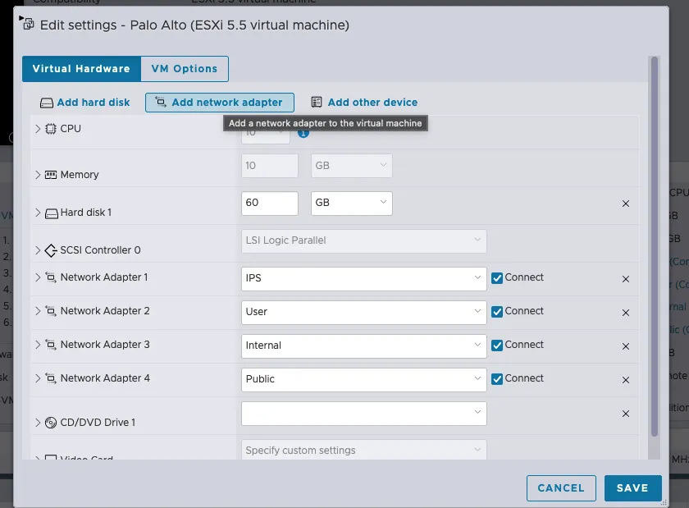Toggle Connect checkbox for Network Adapter 2

pyautogui.click(x=497, y=312)
